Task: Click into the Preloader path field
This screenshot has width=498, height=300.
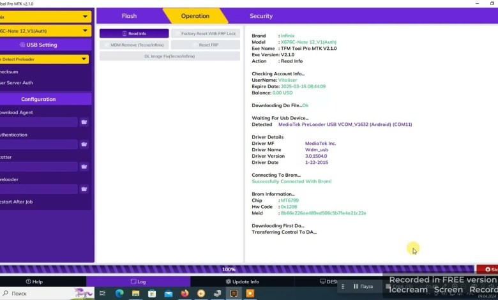Action: (39, 189)
